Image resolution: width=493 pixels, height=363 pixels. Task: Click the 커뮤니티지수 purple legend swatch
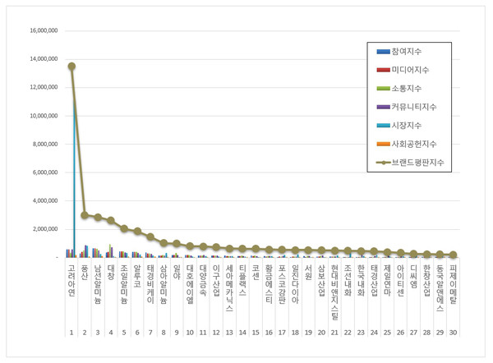coord(383,107)
